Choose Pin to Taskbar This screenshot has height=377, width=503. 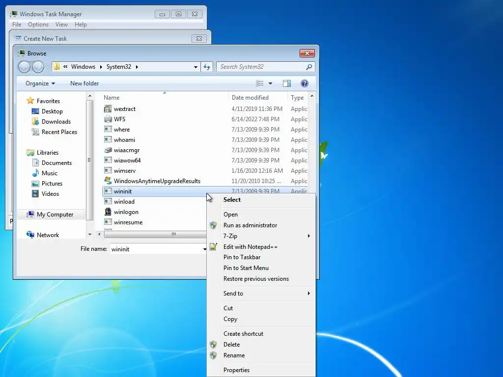261,257
